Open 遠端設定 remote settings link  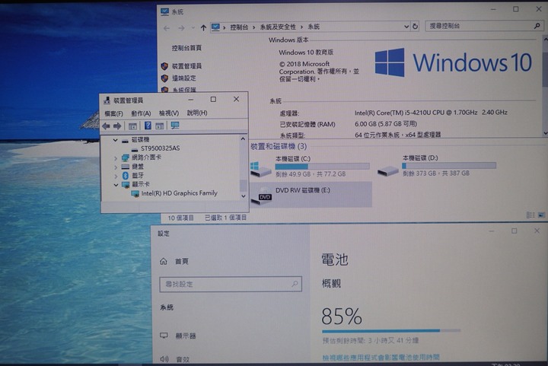pos(184,78)
